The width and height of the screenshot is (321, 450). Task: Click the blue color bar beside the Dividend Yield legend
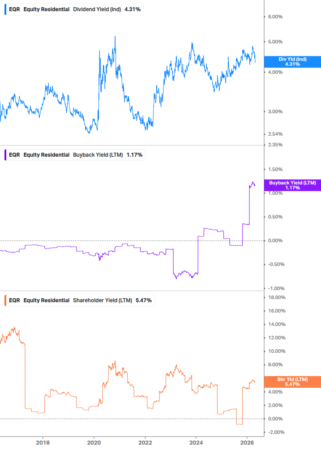coord(5,9)
